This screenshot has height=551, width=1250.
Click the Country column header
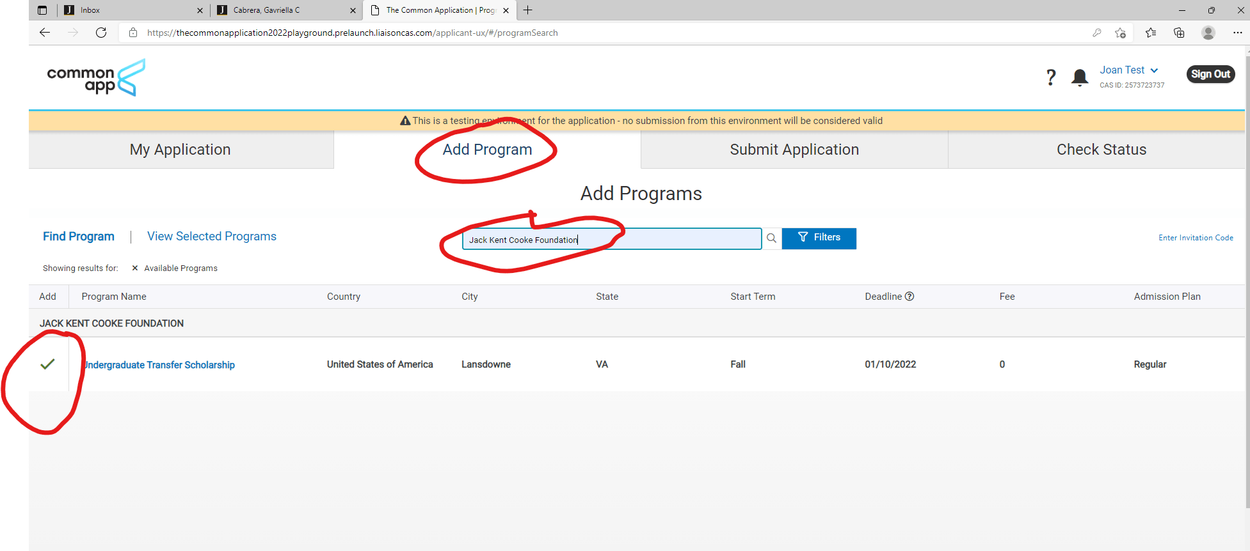click(x=344, y=297)
